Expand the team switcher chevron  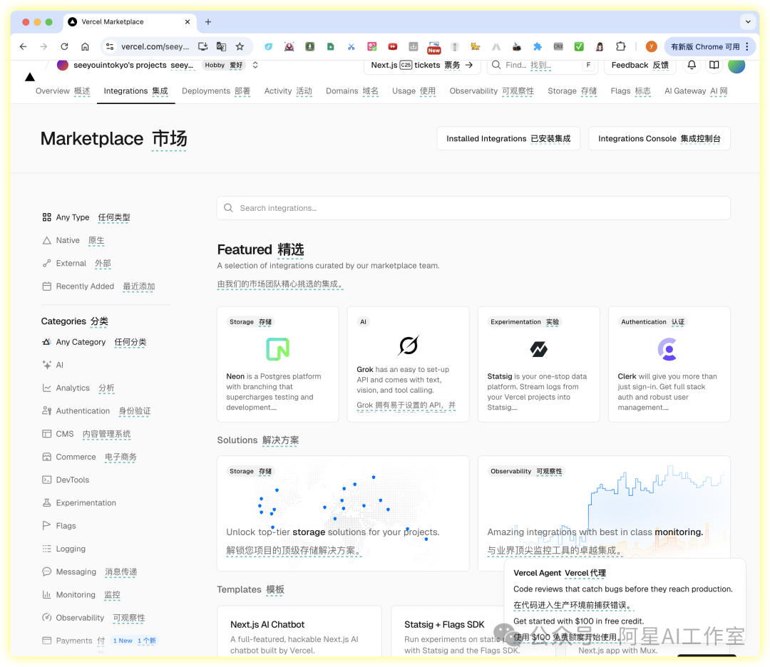[x=255, y=65]
